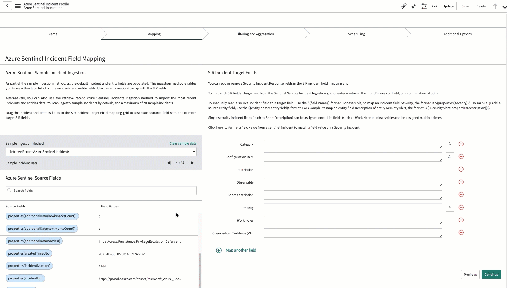Open the hamburger context menu
The image size is (507, 288).
click(x=18, y=6)
